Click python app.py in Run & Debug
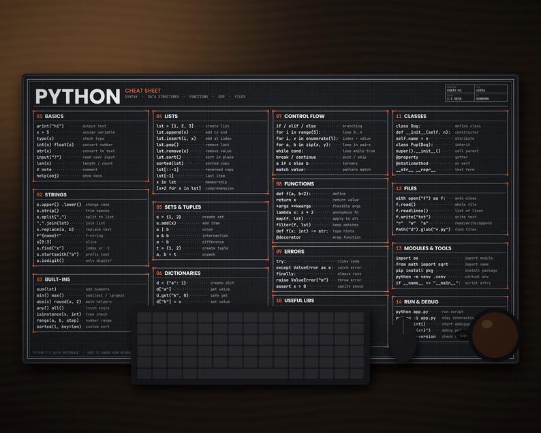The width and height of the screenshot is (541, 433). 412,312
